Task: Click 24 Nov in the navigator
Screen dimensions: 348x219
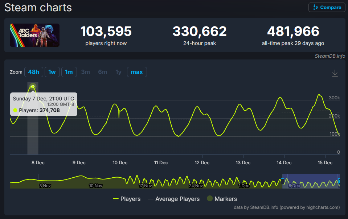Action: point(196,186)
